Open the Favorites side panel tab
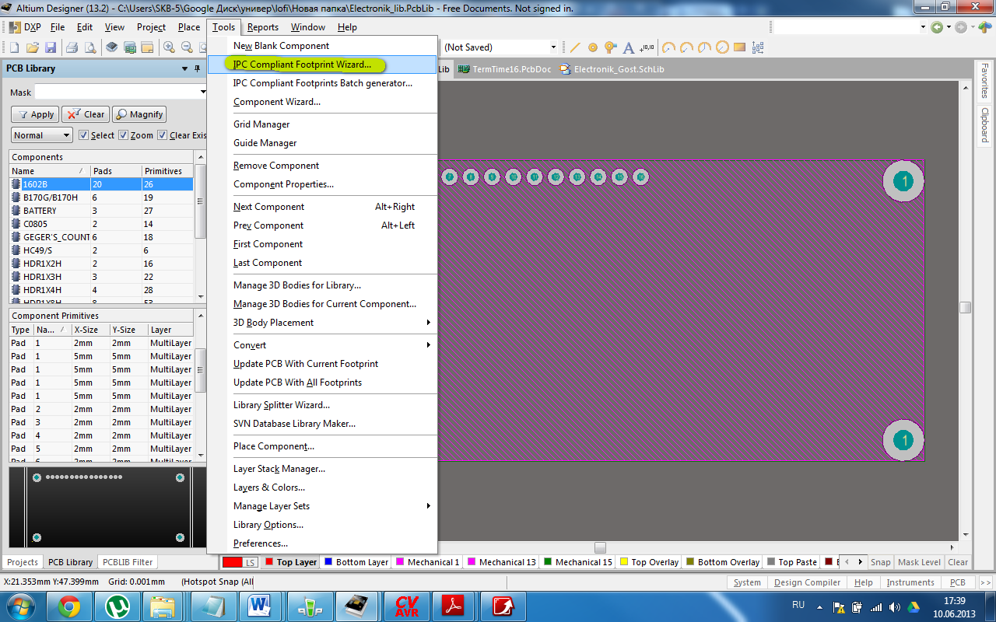The width and height of the screenshot is (996, 622). [x=985, y=81]
